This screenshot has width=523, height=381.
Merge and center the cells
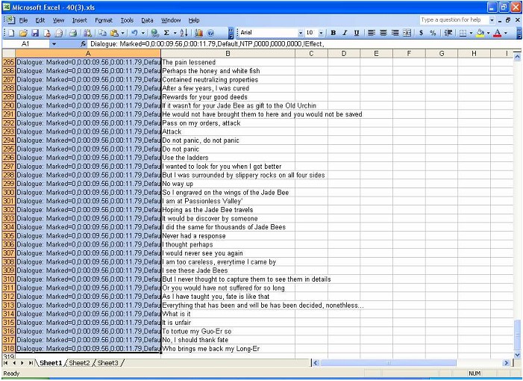tap(407, 33)
